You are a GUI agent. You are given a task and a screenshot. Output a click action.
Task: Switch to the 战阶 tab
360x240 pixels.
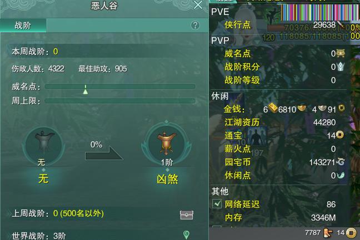point(23,25)
